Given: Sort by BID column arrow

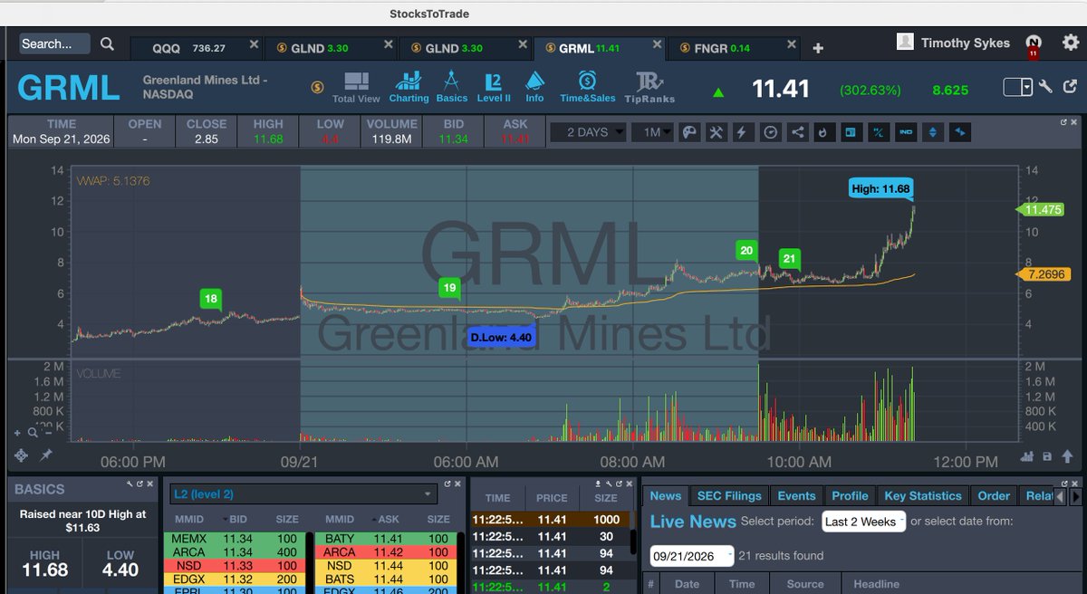Looking at the screenshot, I should (226, 520).
